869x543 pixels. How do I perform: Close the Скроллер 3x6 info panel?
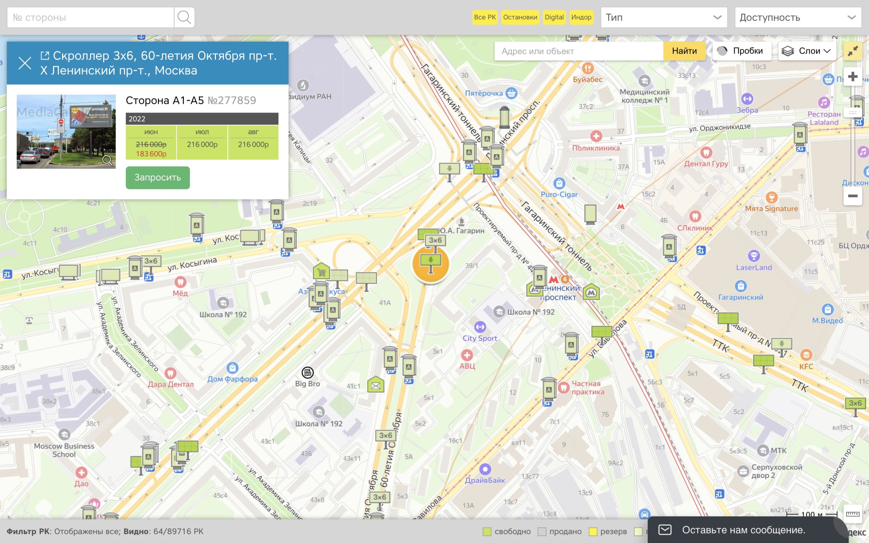[25, 63]
